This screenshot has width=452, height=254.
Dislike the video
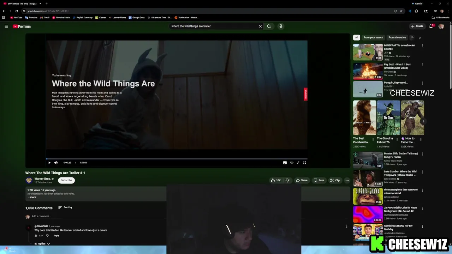coord(287,180)
